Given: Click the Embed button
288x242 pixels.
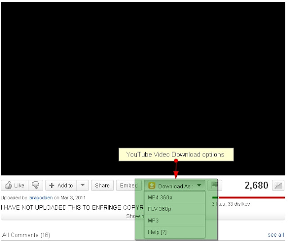Looking at the screenshot, I should click(129, 185).
